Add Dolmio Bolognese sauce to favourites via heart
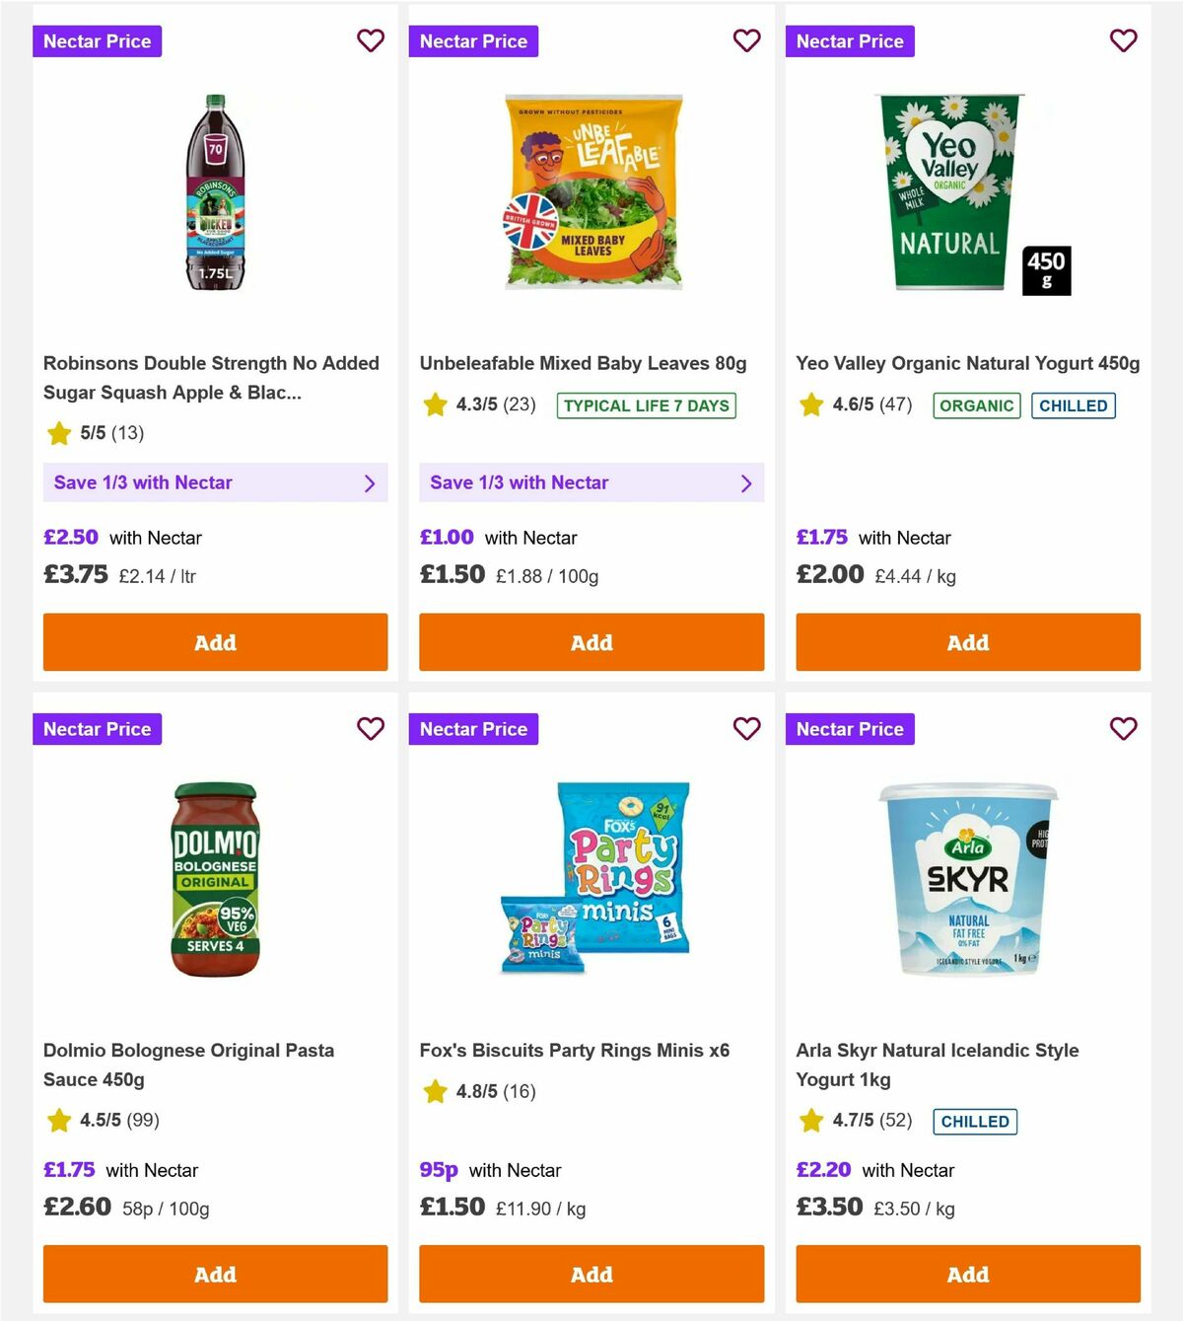The width and height of the screenshot is (1183, 1321). click(371, 728)
